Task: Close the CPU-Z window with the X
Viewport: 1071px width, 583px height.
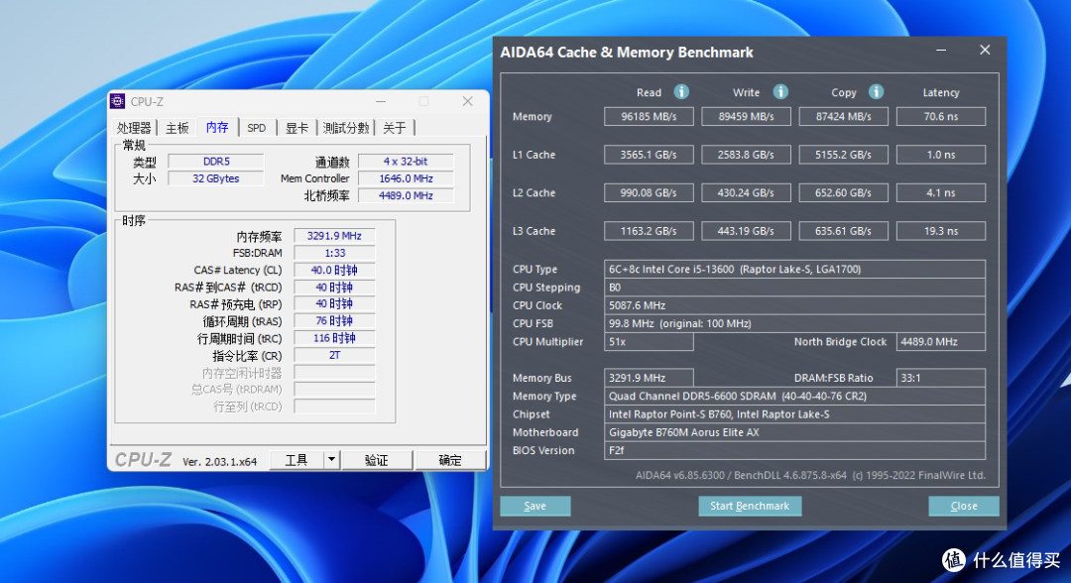Action: click(x=468, y=101)
